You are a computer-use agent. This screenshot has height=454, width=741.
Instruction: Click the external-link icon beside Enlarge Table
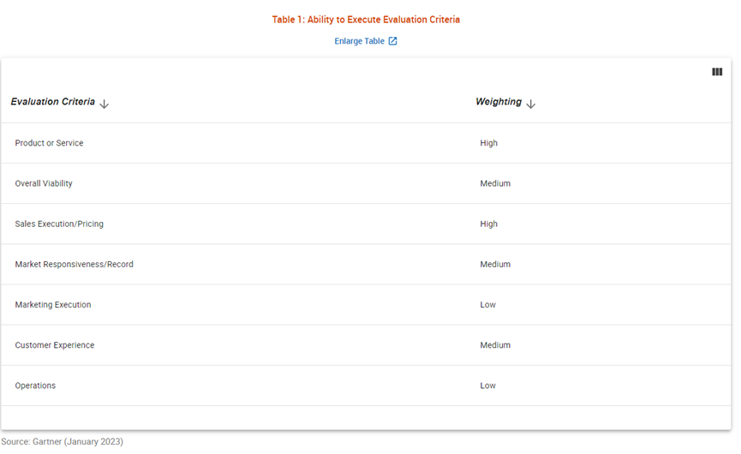click(392, 41)
